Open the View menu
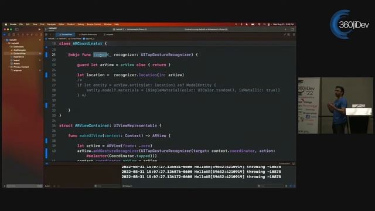Viewport: 375px width, 211px height. [35, 25]
